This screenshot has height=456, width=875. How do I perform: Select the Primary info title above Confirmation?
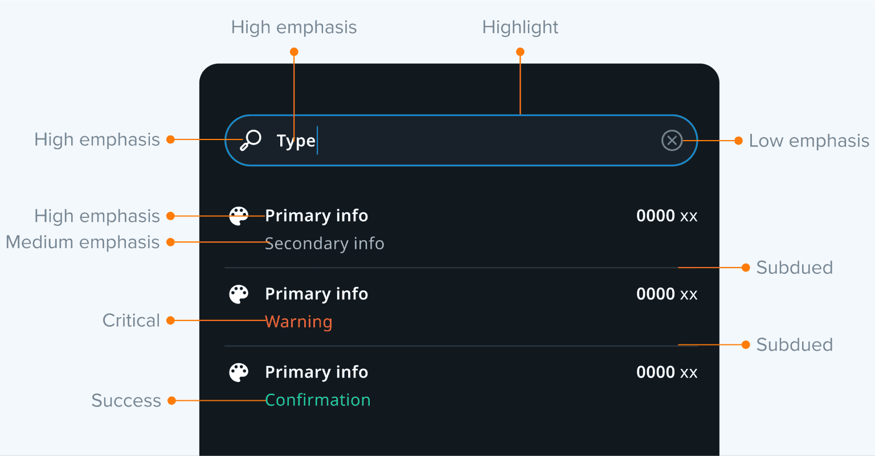point(317,372)
